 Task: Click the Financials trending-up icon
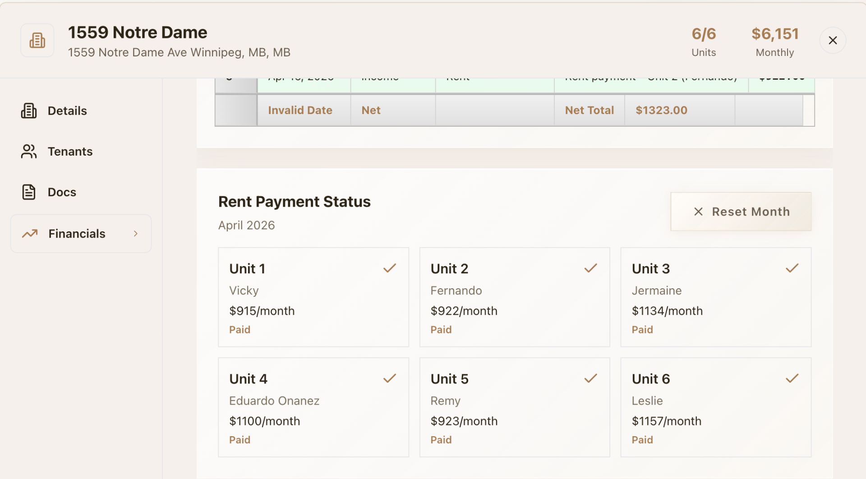(x=30, y=234)
